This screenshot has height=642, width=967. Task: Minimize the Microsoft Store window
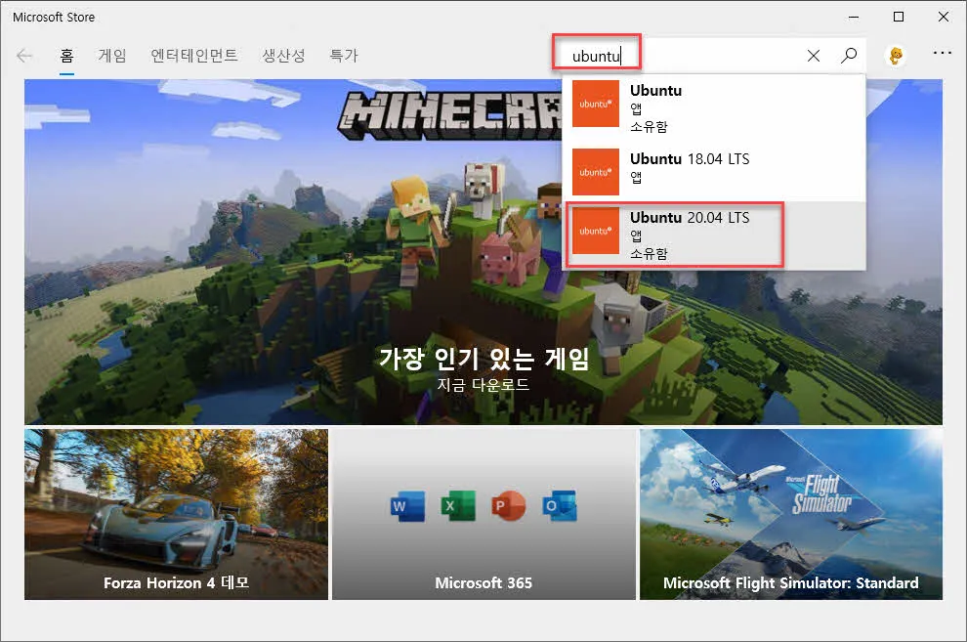tap(854, 17)
